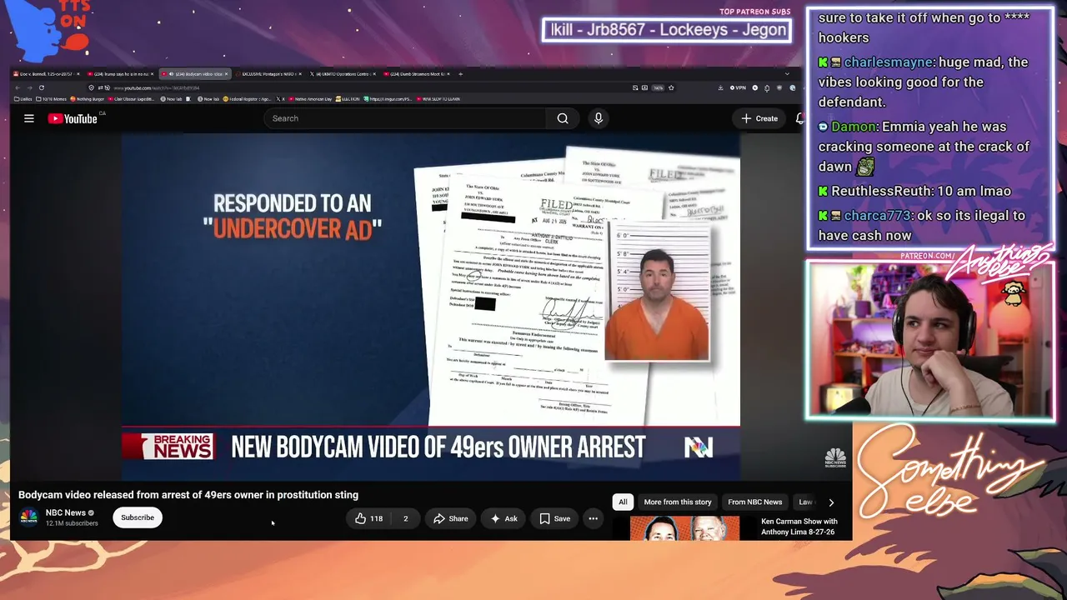This screenshot has height=600, width=1067.
Task: Open the Federal Register bookmark
Action: pyautogui.click(x=248, y=99)
